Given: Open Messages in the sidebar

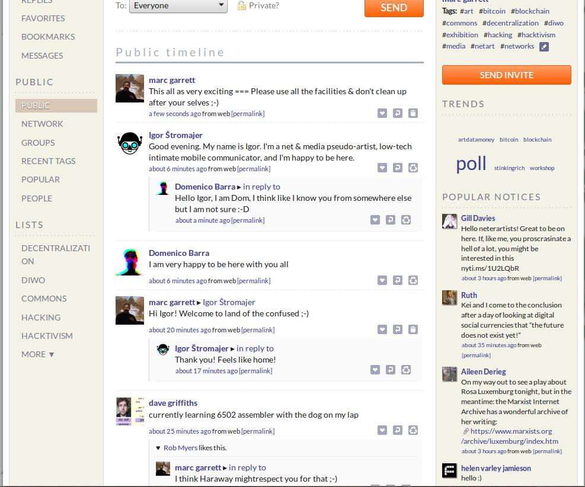Looking at the screenshot, I should pos(42,56).
